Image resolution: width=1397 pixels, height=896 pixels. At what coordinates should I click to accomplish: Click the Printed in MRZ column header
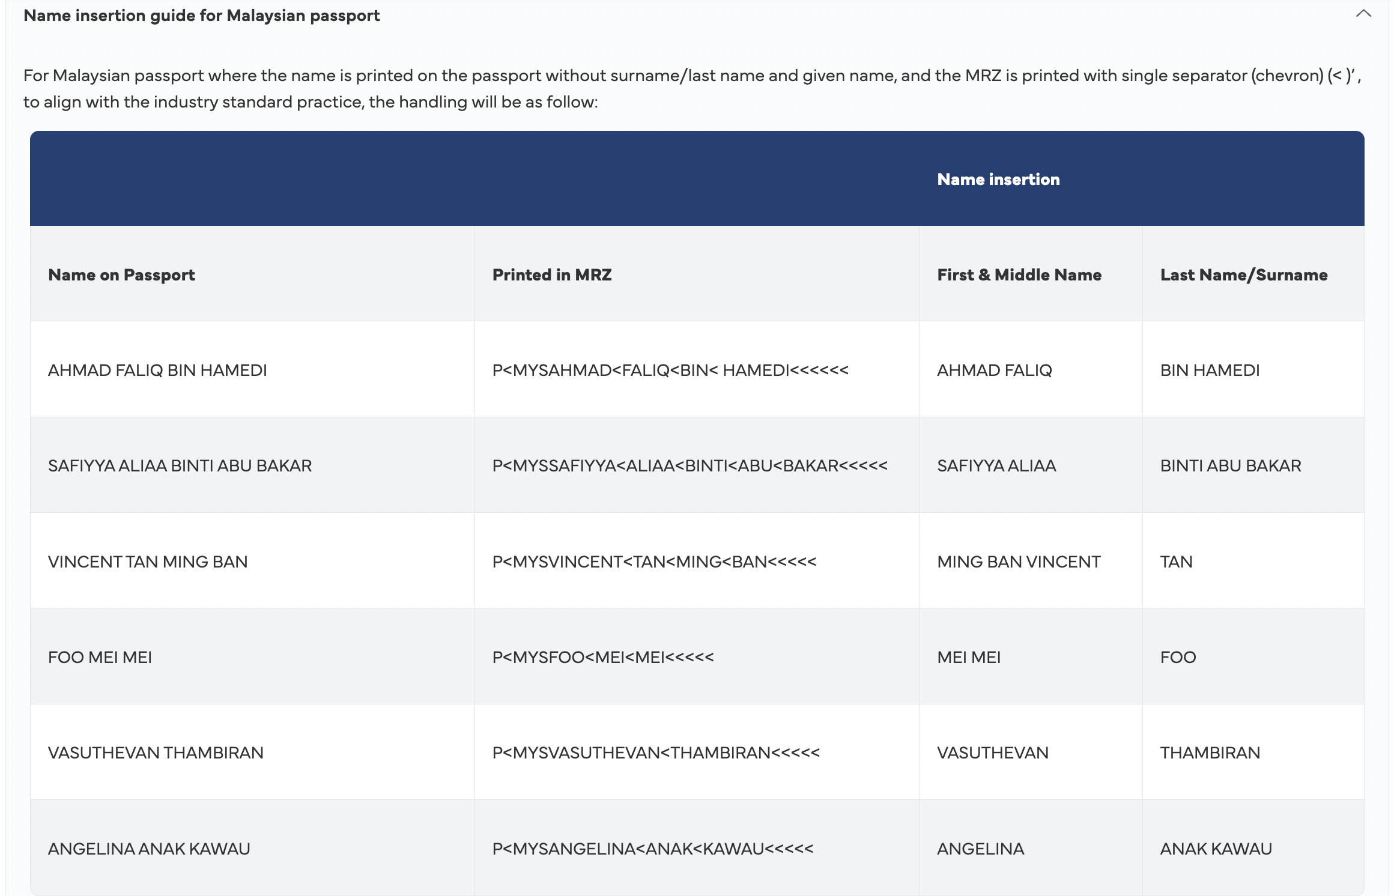tap(551, 274)
